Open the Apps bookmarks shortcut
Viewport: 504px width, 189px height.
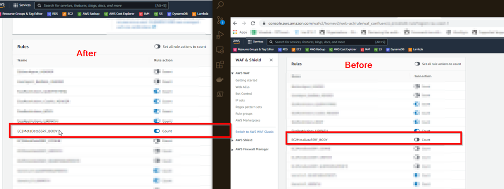(240, 32)
